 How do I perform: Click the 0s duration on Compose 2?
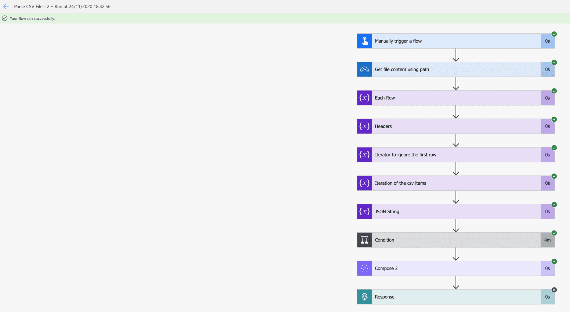(547, 268)
